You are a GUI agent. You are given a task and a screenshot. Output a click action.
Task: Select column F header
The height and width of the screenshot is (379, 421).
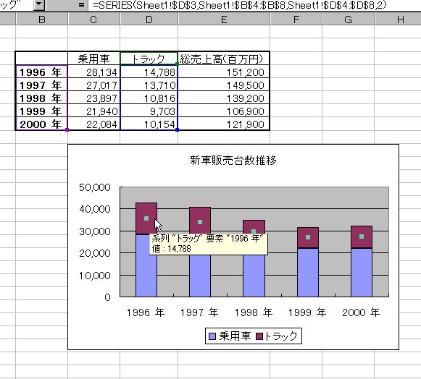tap(296, 20)
